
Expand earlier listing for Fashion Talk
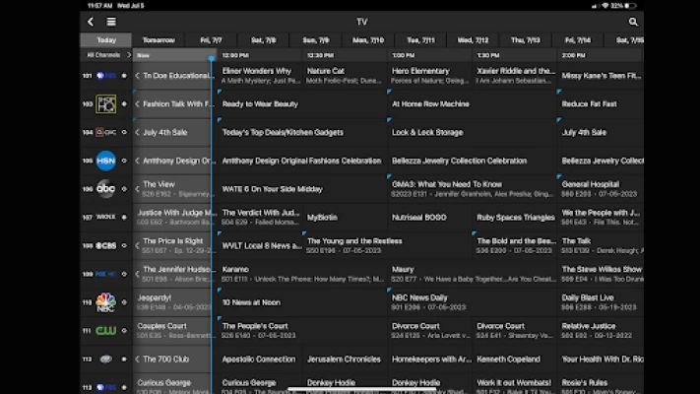[x=139, y=103]
